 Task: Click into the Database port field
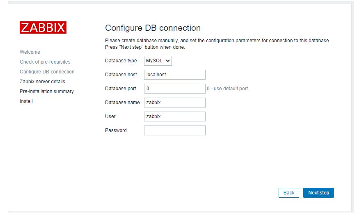(x=175, y=89)
